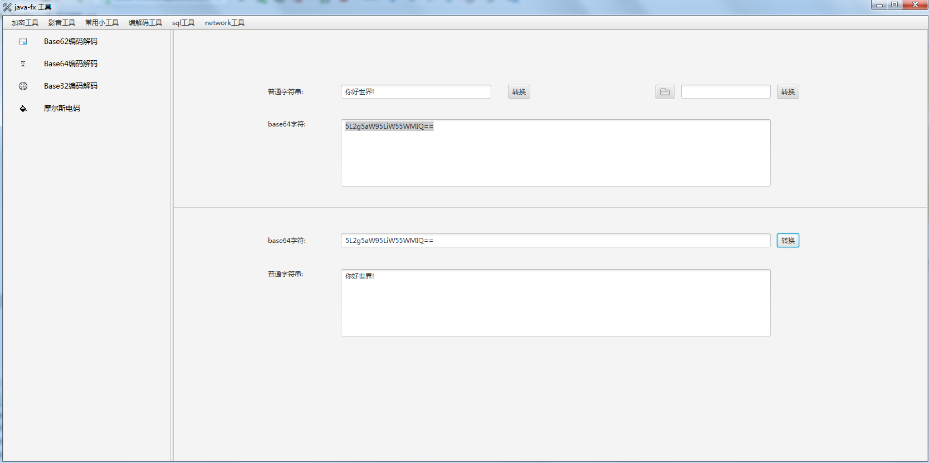Image resolution: width=929 pixels, height=463 pixels.
Task: Click the Base62 sidebar icon
Action: (x=23, y=42)
